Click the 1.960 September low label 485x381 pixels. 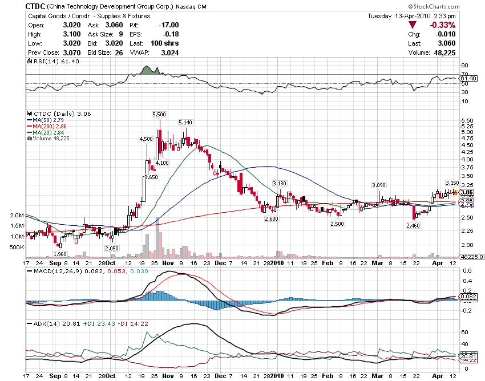coord(60,254)
